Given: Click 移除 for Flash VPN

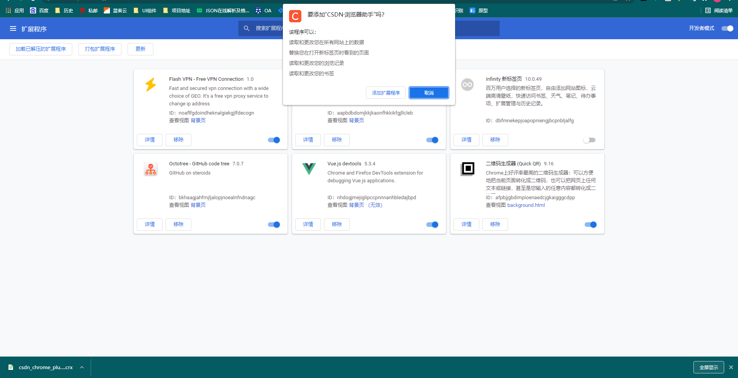Looking at the screenshot, I should click(178, 140).
